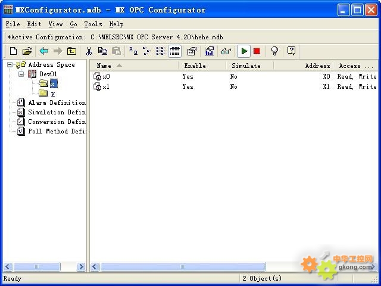Click the Dev01 device icon

(x=32, y=74)
